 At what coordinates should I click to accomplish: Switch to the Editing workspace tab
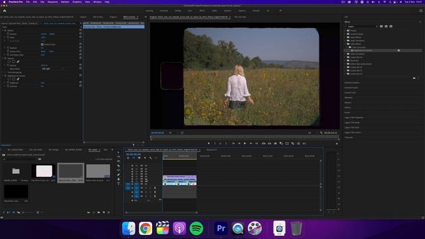[178, 11]
